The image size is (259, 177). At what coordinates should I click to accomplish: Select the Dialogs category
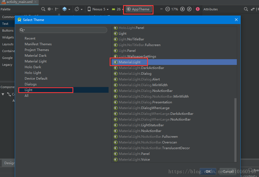(x=31, y=84)
